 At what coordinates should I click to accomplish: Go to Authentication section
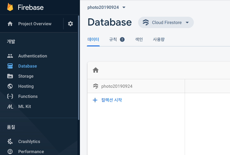[32, 56]
